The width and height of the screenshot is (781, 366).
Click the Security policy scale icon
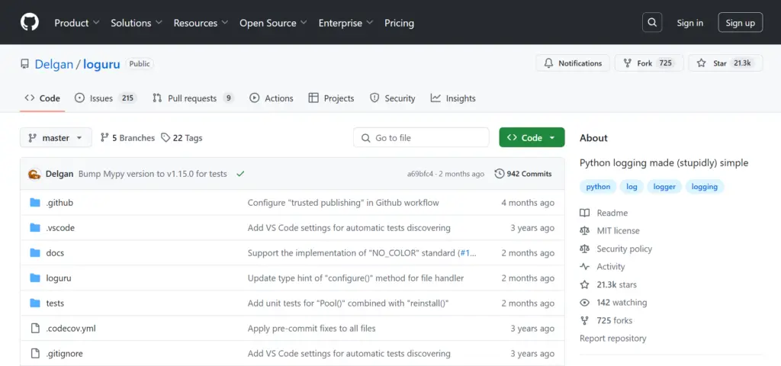[x=585, y=249]
